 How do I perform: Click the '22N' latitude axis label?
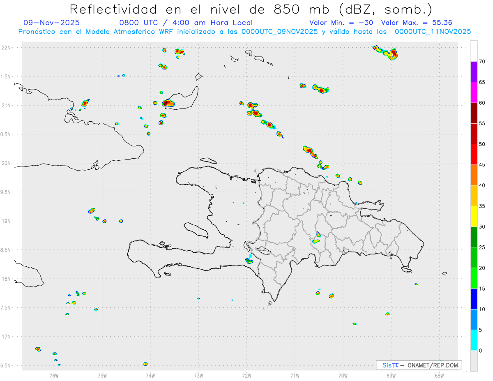coord(7,48)
